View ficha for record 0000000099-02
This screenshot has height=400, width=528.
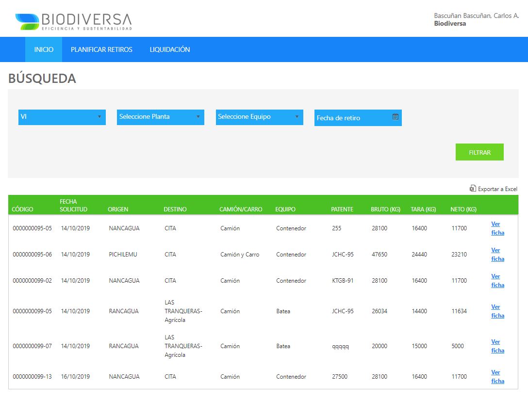[497, 281]
